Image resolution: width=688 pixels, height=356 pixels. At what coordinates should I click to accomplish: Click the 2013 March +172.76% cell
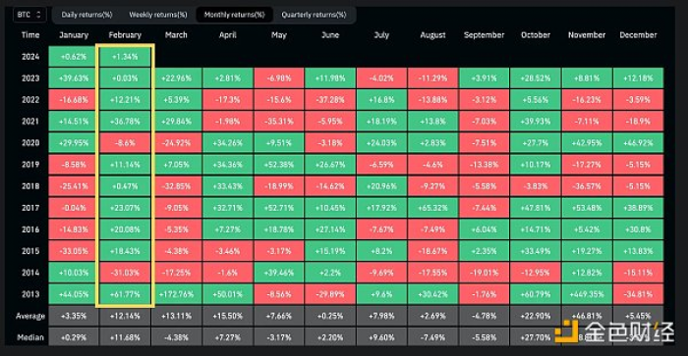(176, 294)
